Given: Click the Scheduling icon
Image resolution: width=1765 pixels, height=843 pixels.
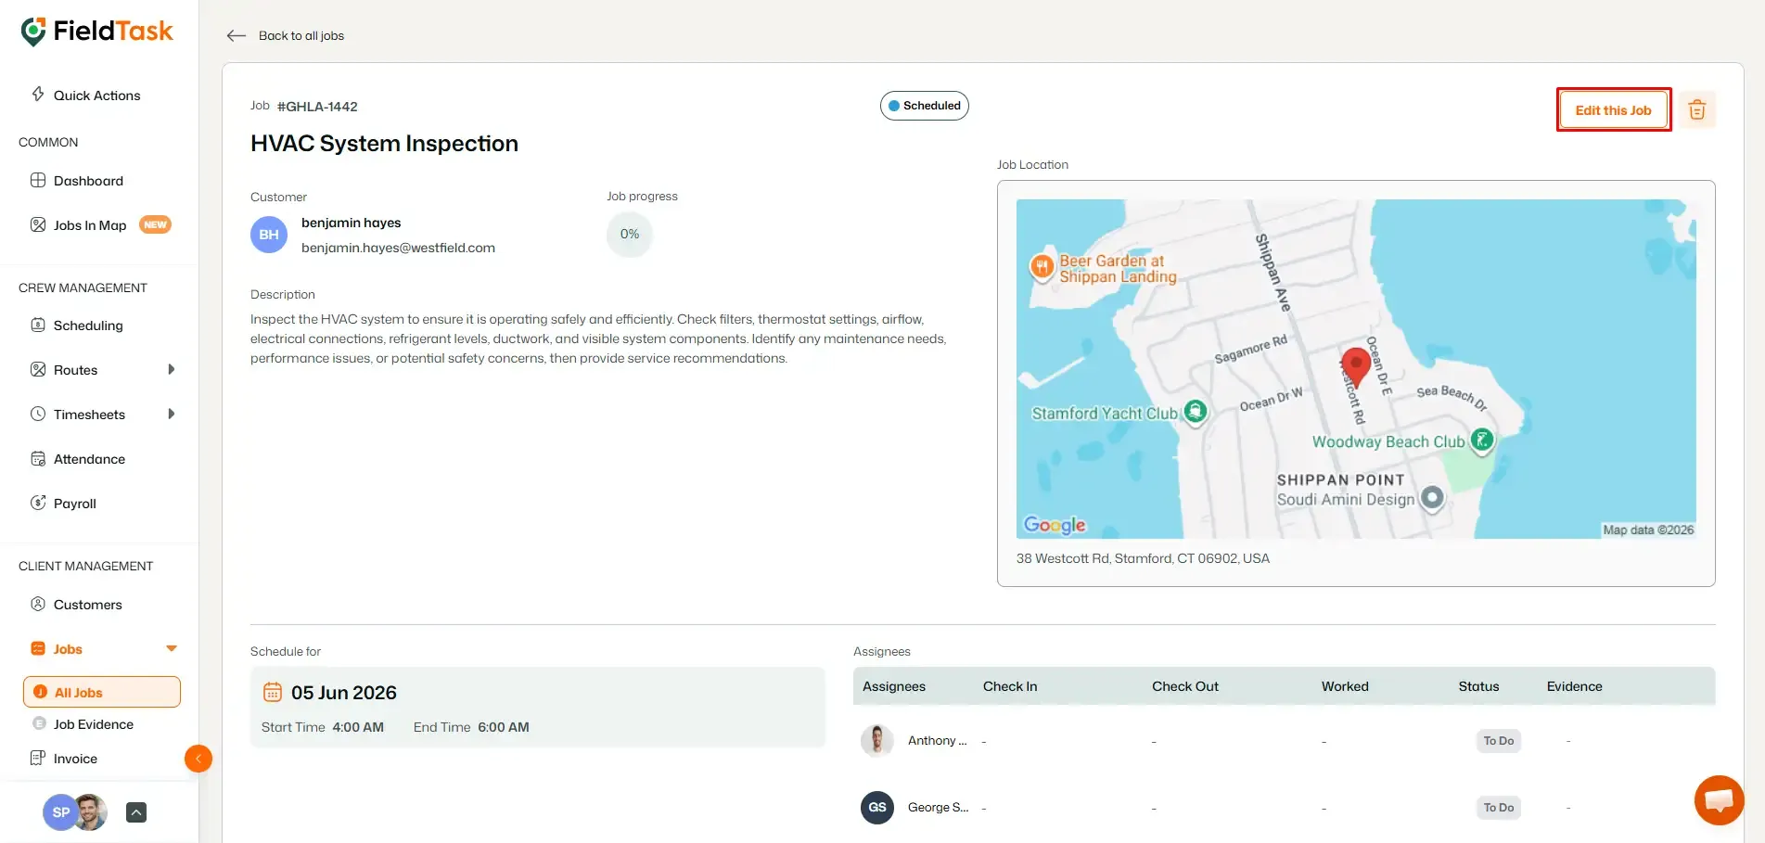Looking at the screenshot, I should (38, 325).
